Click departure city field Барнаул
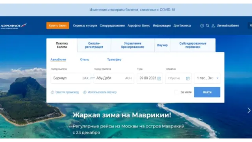The image size is (252, 142). 70,78
